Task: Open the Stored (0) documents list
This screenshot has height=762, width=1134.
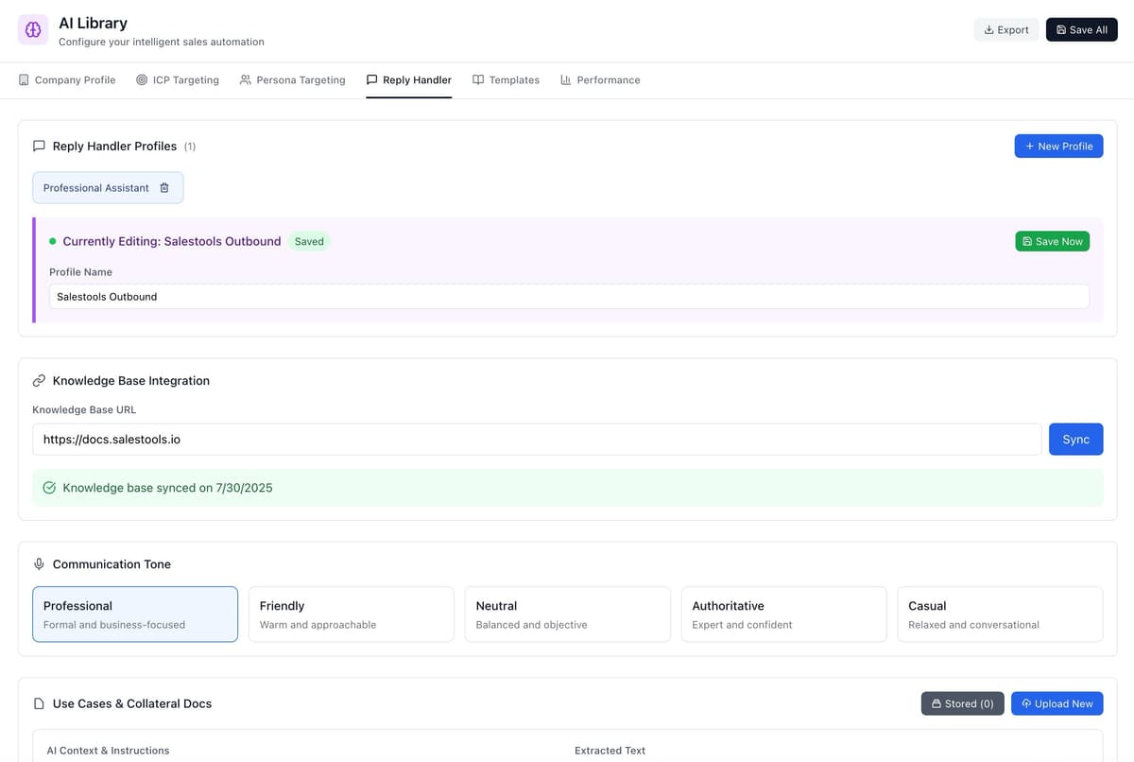Action: click(962, 703)
